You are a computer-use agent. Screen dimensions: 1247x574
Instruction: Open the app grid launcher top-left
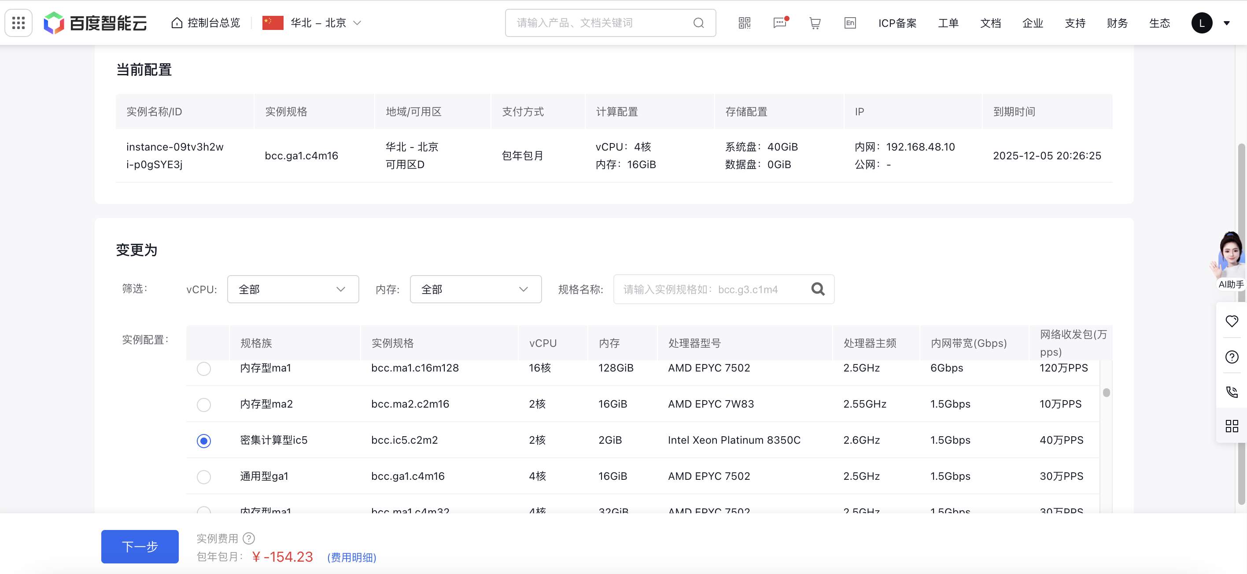(18, 23)
